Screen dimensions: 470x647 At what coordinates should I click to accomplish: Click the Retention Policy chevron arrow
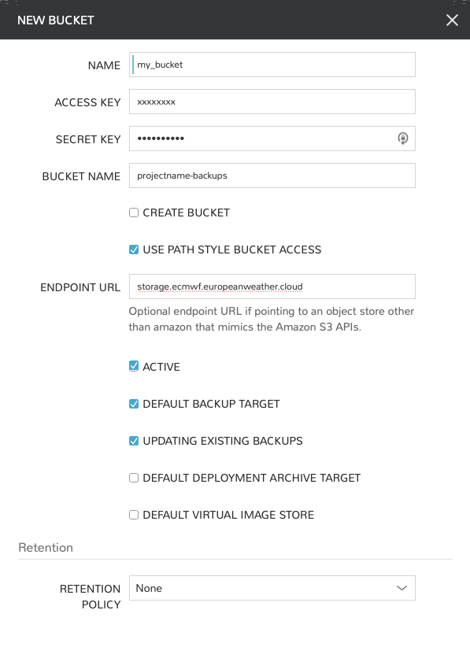(x=402, y=588)
